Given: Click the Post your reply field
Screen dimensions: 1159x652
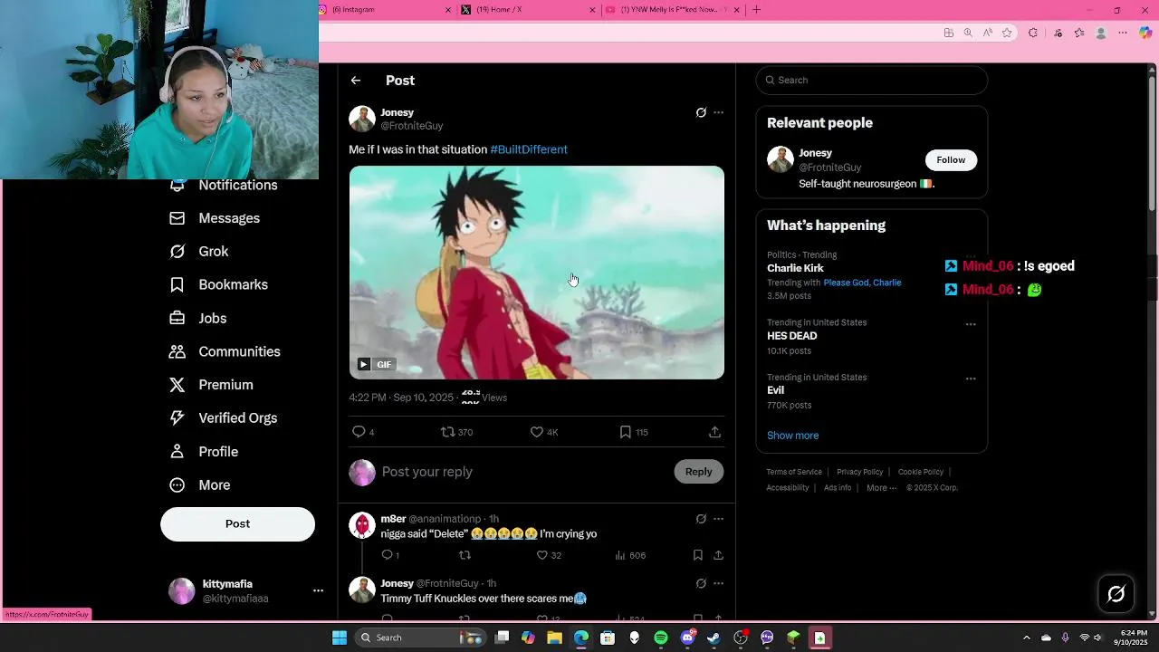Looking at the screenshot, I should (523, 472).
